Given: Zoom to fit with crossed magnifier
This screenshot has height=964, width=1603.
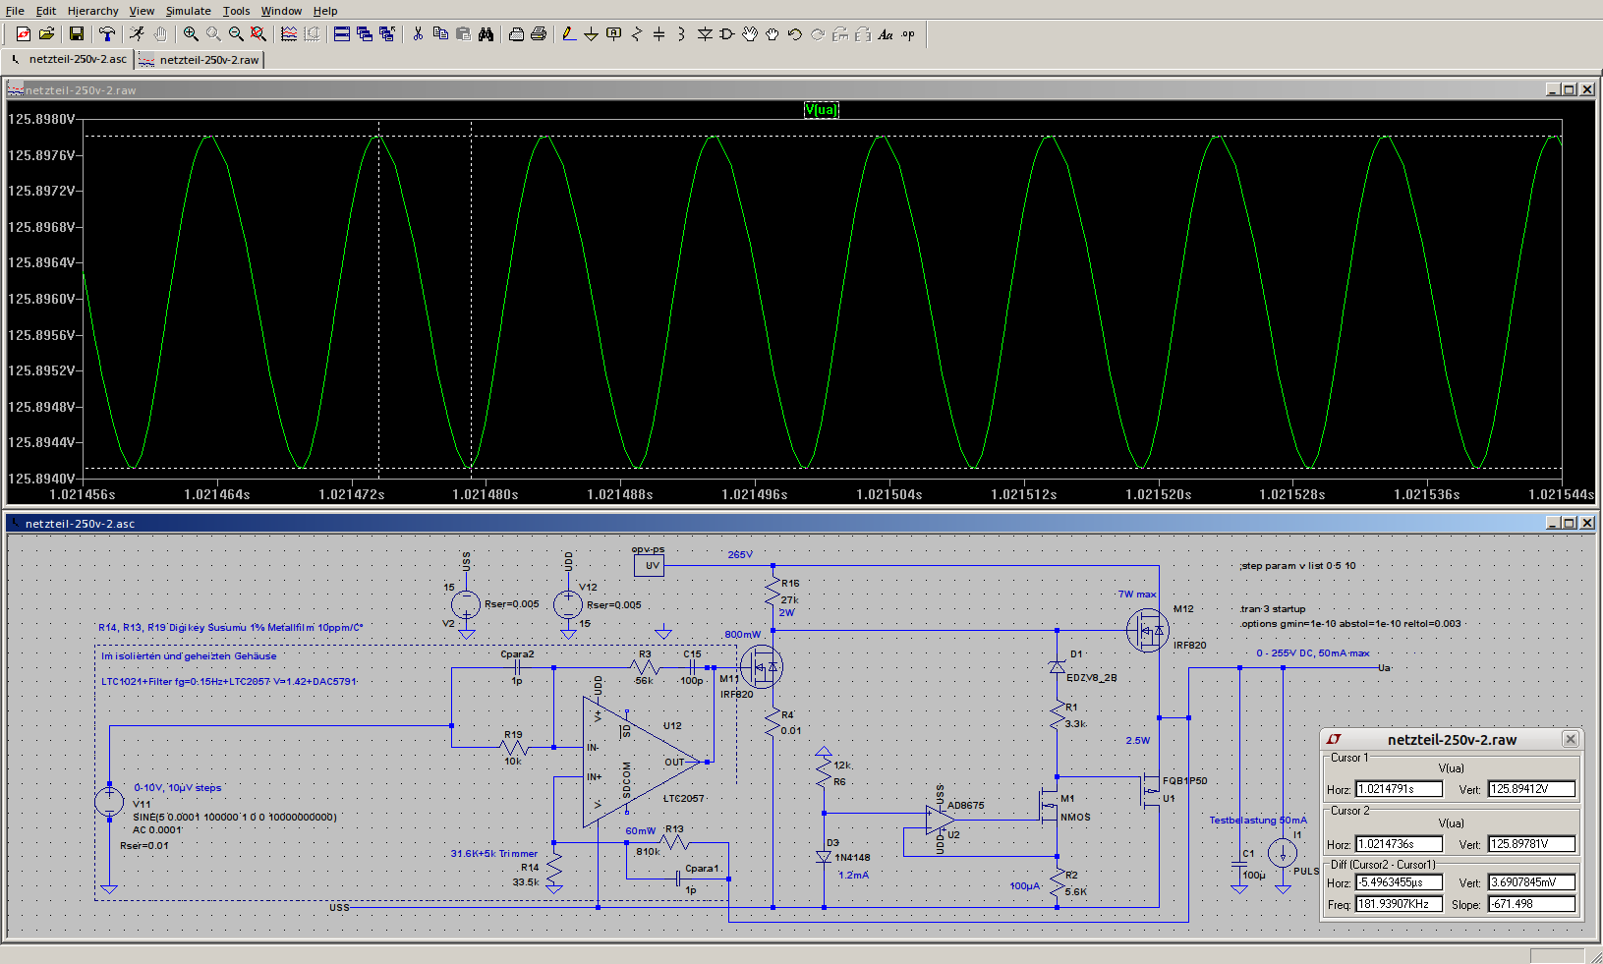Looking at the screenshot, I should 258,34.
